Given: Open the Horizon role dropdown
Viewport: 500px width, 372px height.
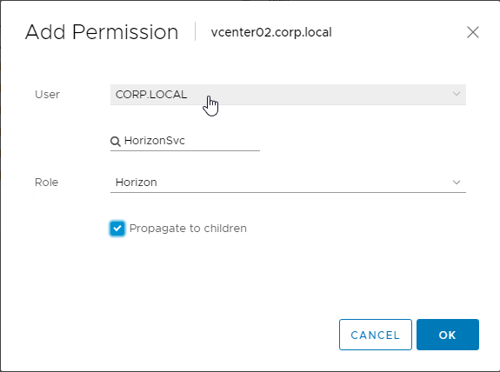Looking at the screenshot, I should (x=288, y=183).
